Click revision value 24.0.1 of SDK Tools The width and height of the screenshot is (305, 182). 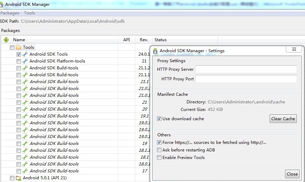(x=144, y=54)
